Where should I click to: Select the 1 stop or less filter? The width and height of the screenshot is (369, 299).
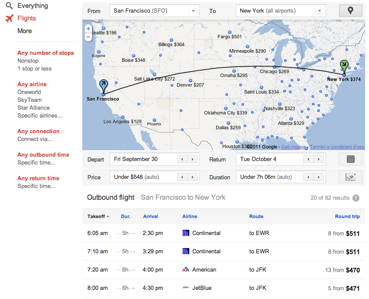(x=34, y=69)
